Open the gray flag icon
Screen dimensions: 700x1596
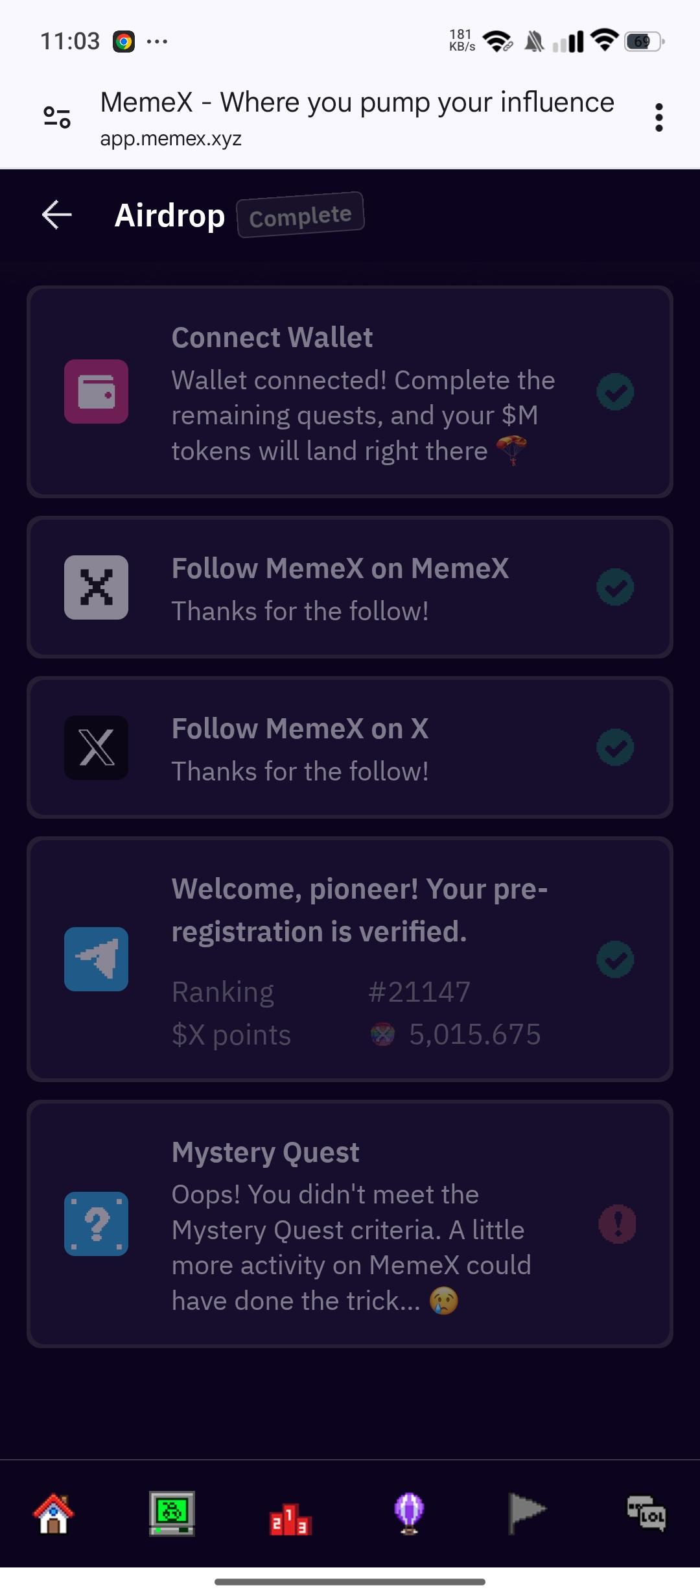coord(526,1513)
